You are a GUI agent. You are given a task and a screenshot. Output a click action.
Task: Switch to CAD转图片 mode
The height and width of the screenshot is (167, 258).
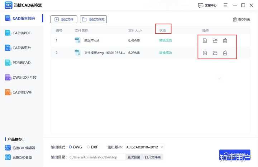click(x=22, y=48)
